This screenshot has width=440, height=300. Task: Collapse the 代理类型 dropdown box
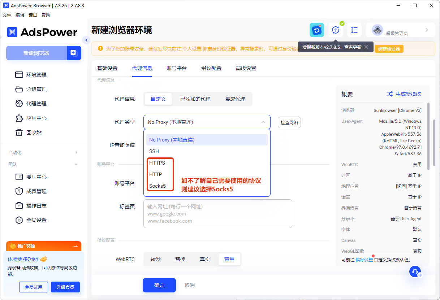263,122
